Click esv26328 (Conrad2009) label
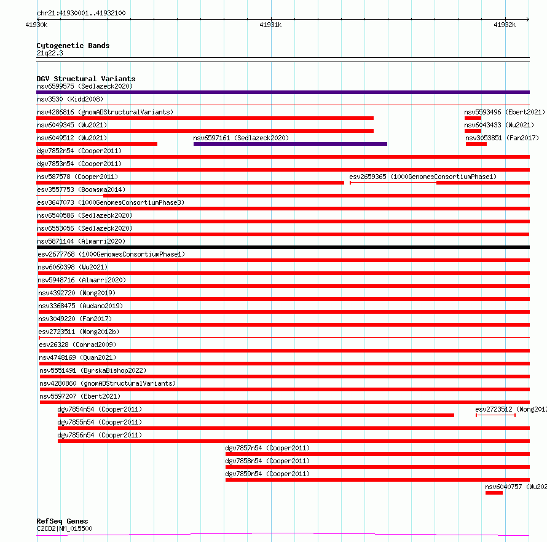Image resolution: width=547 pixels, height=542 pixels. pyautogui.click(x=77, y=345)
